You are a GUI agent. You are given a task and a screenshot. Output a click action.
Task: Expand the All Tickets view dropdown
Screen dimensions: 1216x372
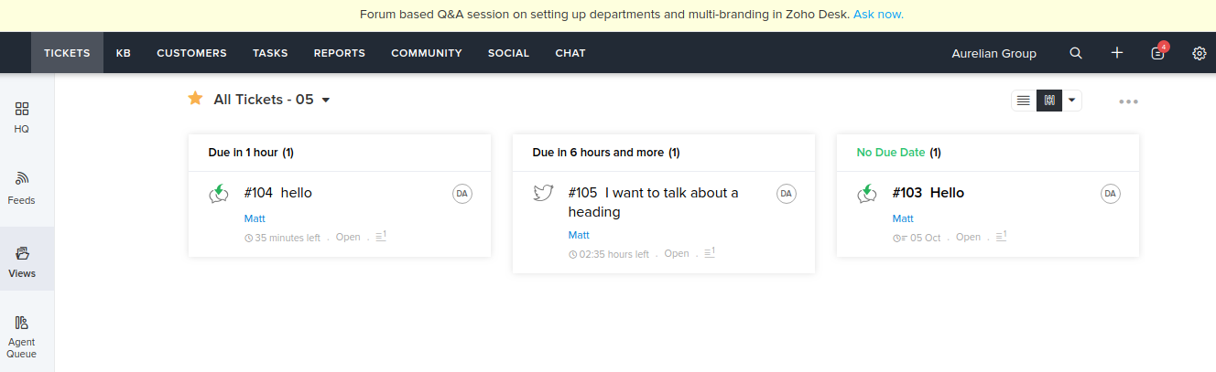click(x=325, y=100)
